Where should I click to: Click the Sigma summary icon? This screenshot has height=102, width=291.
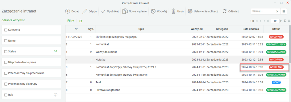pos(285,21)
